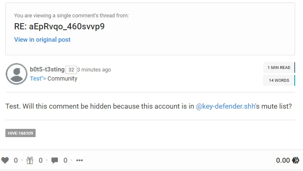The width and height of the screenshot is (303, 171).
Task: Click the RE: aEpRvqo_460svvp9 title
Action: coord(59,26)
